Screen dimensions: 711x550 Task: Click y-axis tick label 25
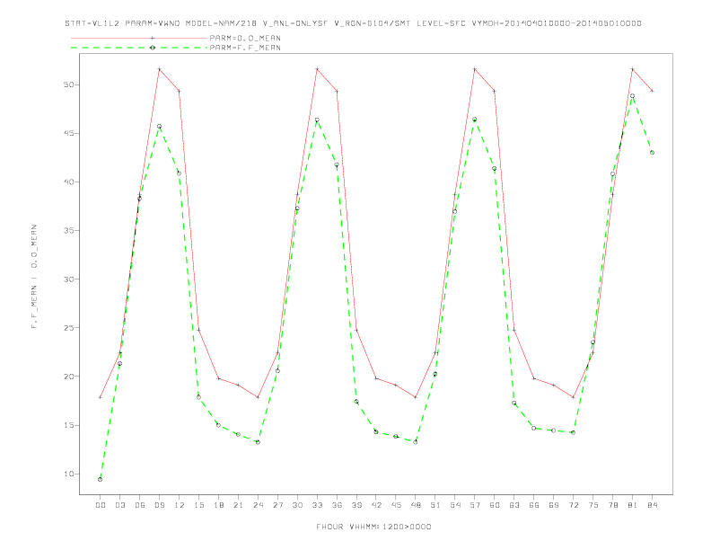click(x=68, y=328)
